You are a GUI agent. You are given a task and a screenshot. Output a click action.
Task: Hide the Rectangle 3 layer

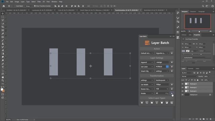tap(182, 84)
